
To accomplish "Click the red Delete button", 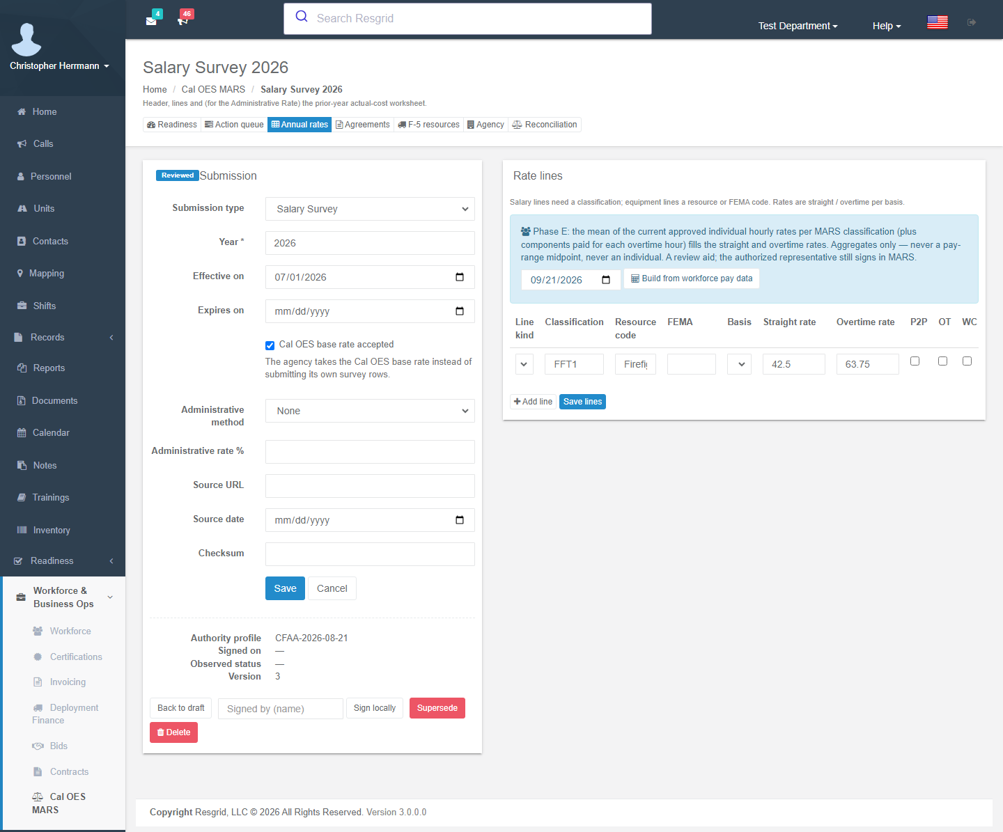I will (x=173, y=732).
